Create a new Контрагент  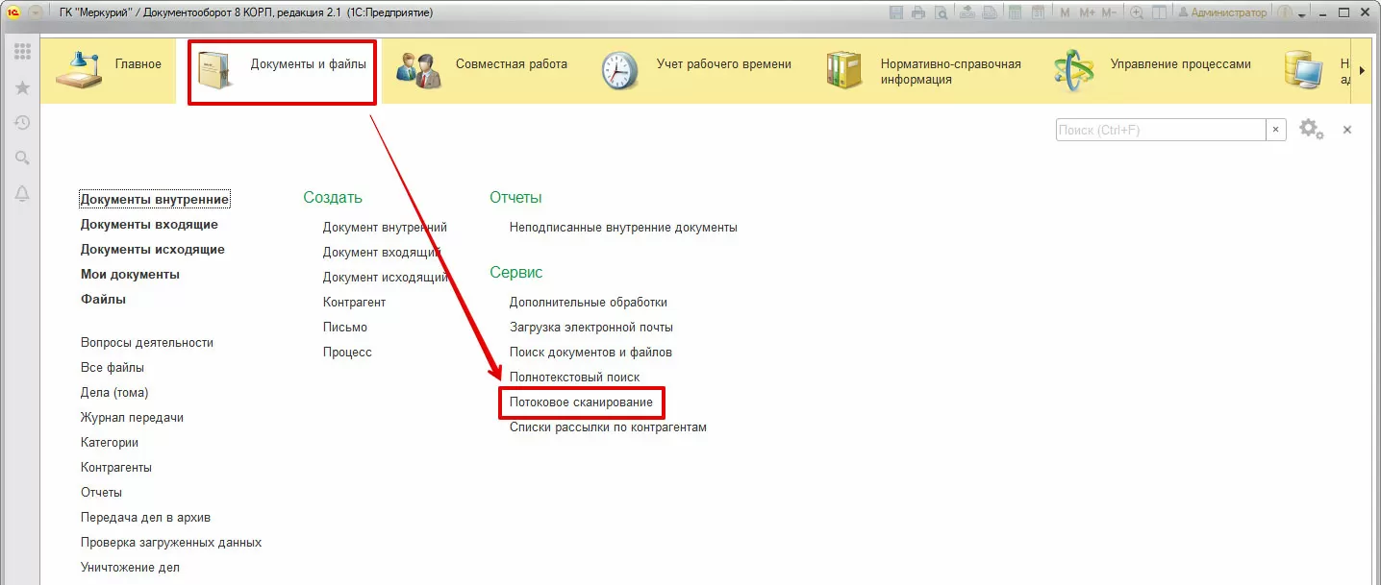354,303
